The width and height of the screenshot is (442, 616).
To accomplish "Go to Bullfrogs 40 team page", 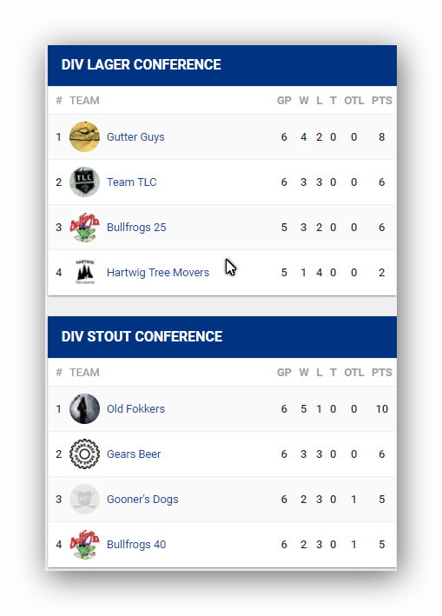I will coord(136,545).
